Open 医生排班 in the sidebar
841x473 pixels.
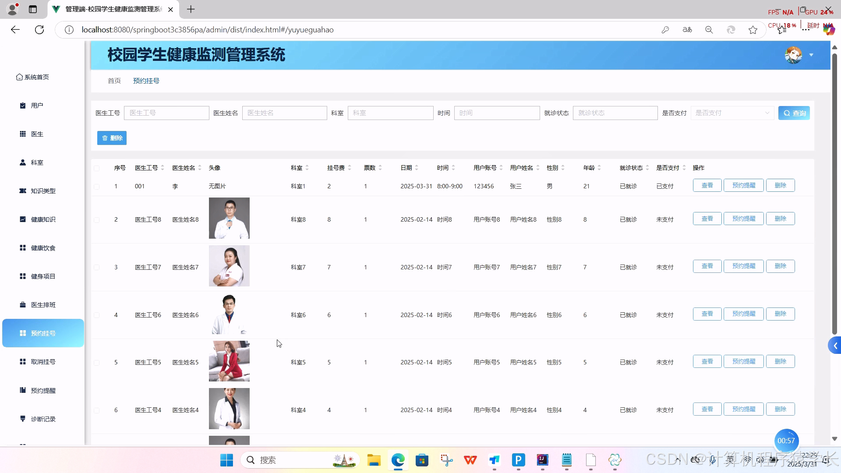pos(42,304)
